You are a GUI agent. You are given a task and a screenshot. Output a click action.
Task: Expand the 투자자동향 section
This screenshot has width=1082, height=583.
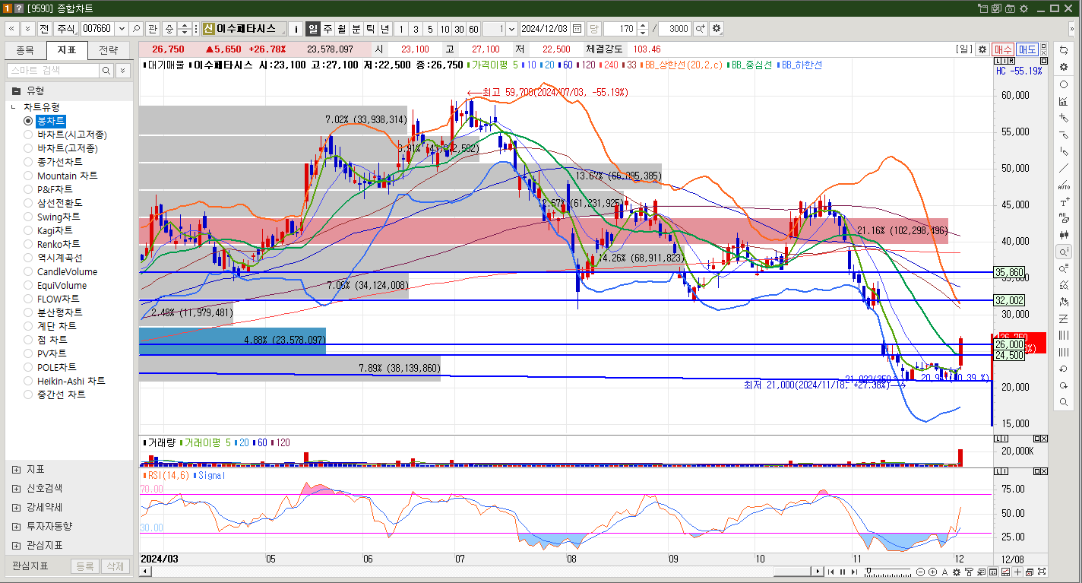point(17,526)
